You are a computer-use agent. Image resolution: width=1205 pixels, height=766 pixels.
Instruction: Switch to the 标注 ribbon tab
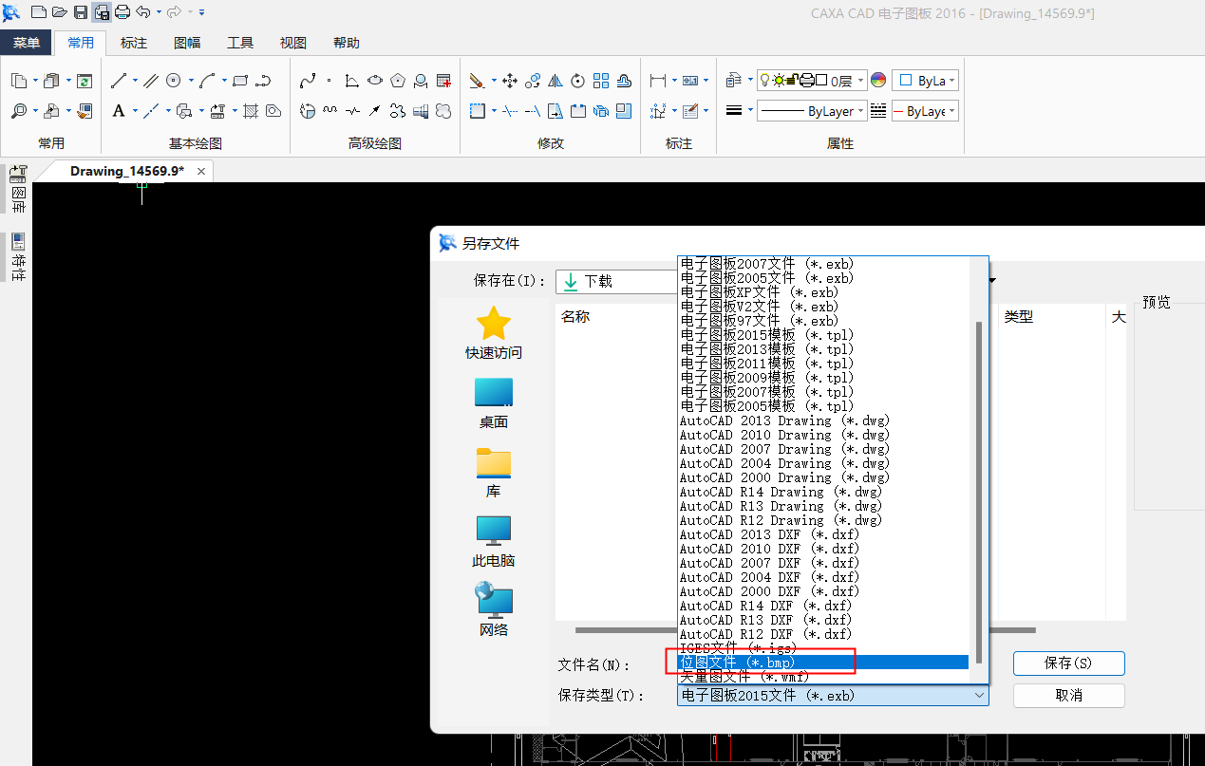[x=134, y=43]
